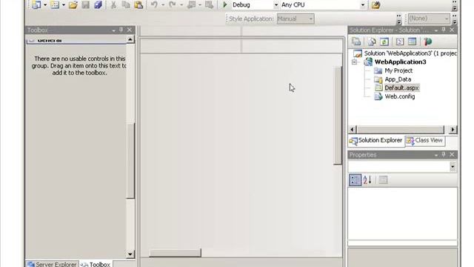The width and height of the screenshot is (474, 267).
Task: Toggle Categorized view in Properties
Action: 355,180
